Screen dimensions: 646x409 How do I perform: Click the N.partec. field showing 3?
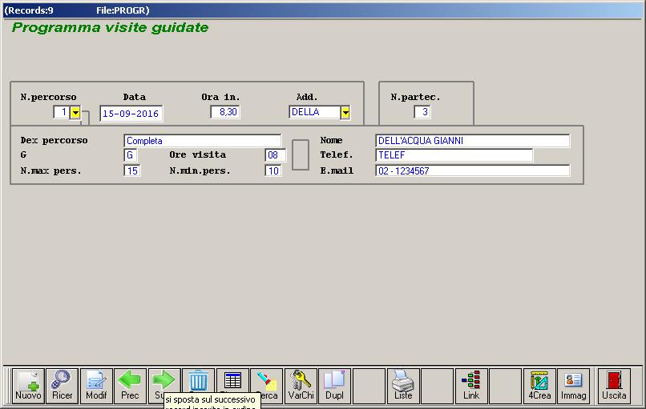[422, 112]
